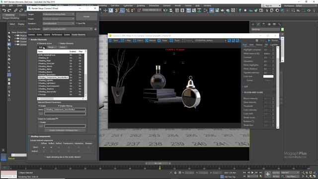
Task: Click the green object color swatch in command panel
Action: pos(282,29)
